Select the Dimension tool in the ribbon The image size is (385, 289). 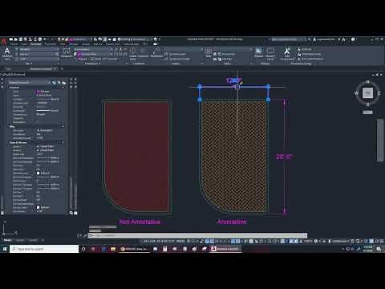tap(67, 52)
